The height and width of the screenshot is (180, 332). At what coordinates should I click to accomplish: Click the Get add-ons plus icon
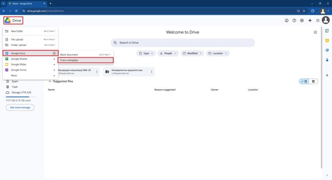[x=327, y=75]
